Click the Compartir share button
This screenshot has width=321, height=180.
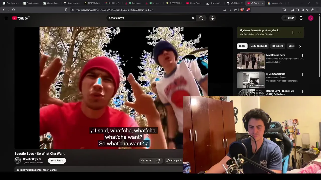point(174,161)
